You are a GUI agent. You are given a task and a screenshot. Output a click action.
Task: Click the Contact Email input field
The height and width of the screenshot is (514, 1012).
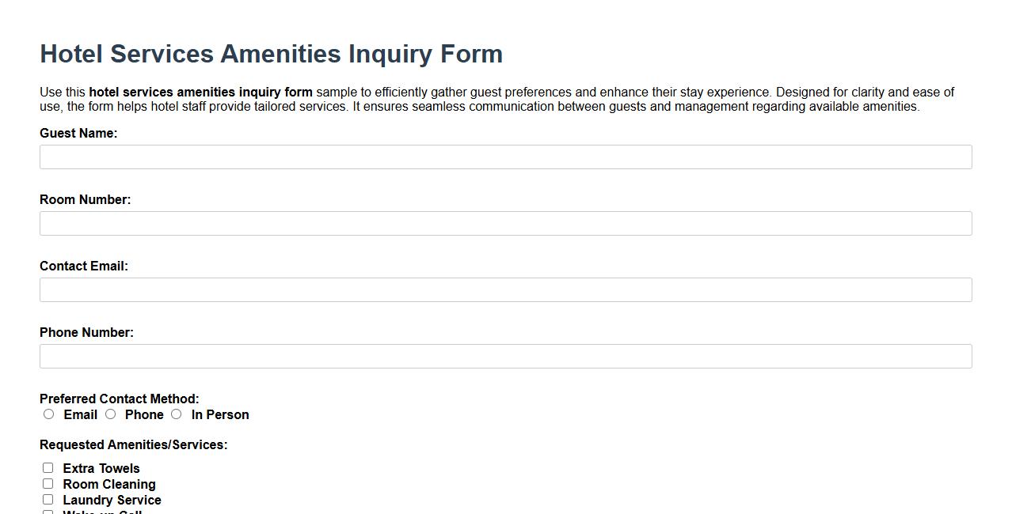pos(505,289)
